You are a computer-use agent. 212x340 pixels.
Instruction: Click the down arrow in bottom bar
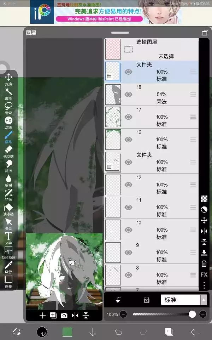click(93, 332)
